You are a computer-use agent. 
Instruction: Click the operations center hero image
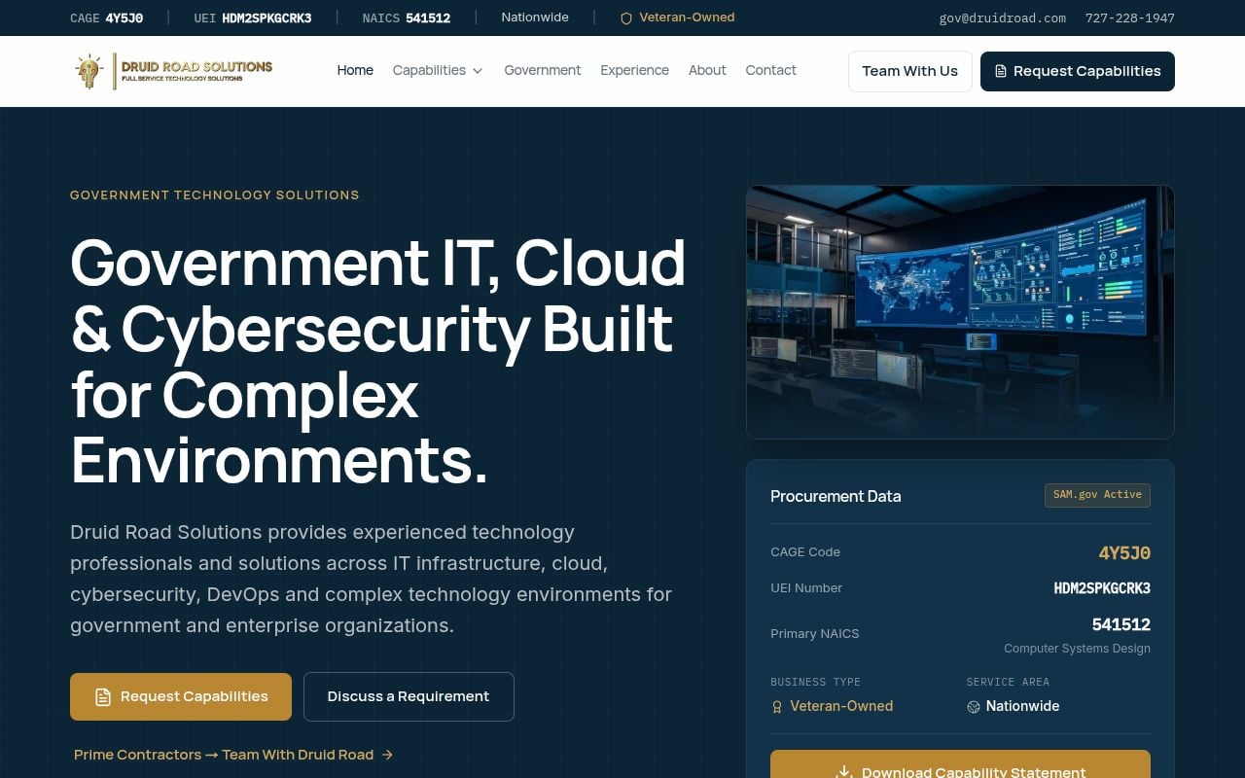(x=960, y=312)
